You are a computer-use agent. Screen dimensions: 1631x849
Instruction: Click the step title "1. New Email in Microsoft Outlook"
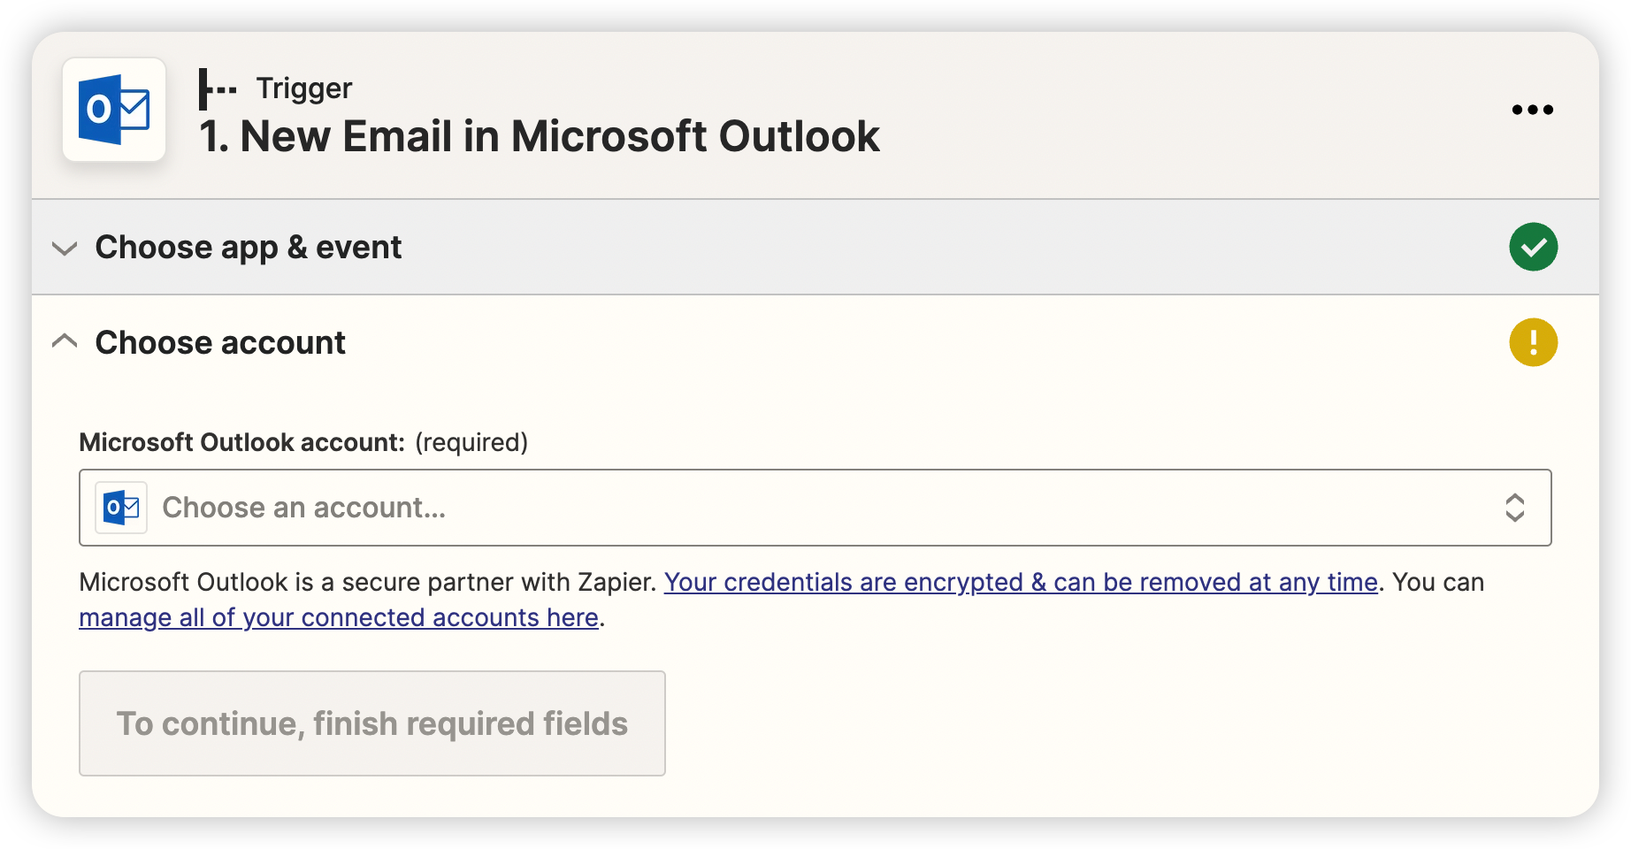click(x=540, y=137)
